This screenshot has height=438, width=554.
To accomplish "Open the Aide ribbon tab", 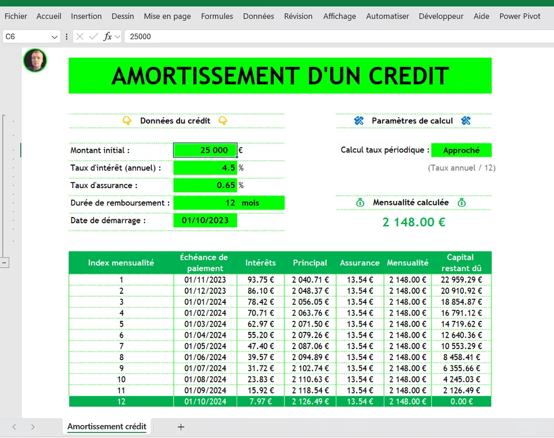I will [481, 16].
